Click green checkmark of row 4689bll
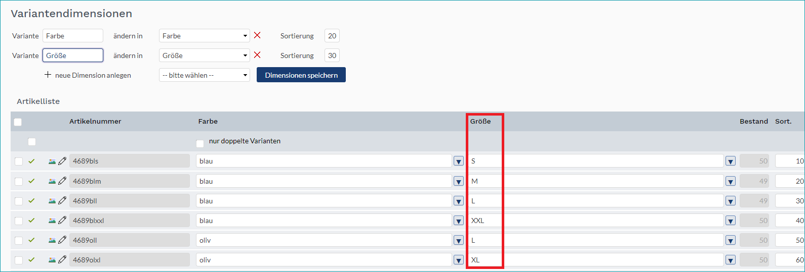805x272 pixels. [31, 200]
